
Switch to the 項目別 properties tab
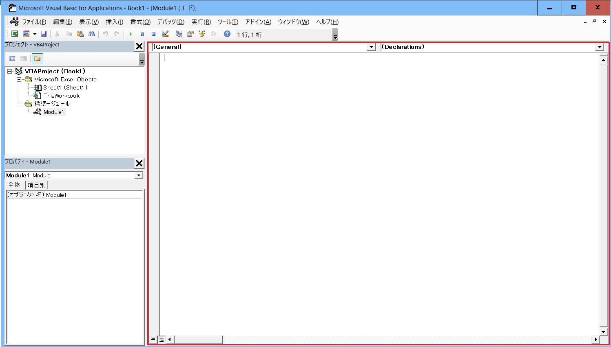pyautogui.click(x=37, y=185)
